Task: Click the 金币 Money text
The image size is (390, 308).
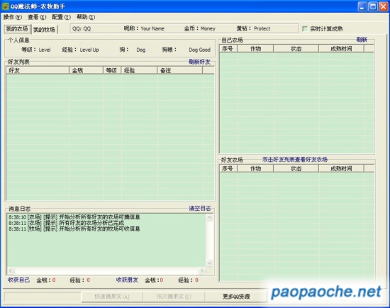Action: point(200,28)
